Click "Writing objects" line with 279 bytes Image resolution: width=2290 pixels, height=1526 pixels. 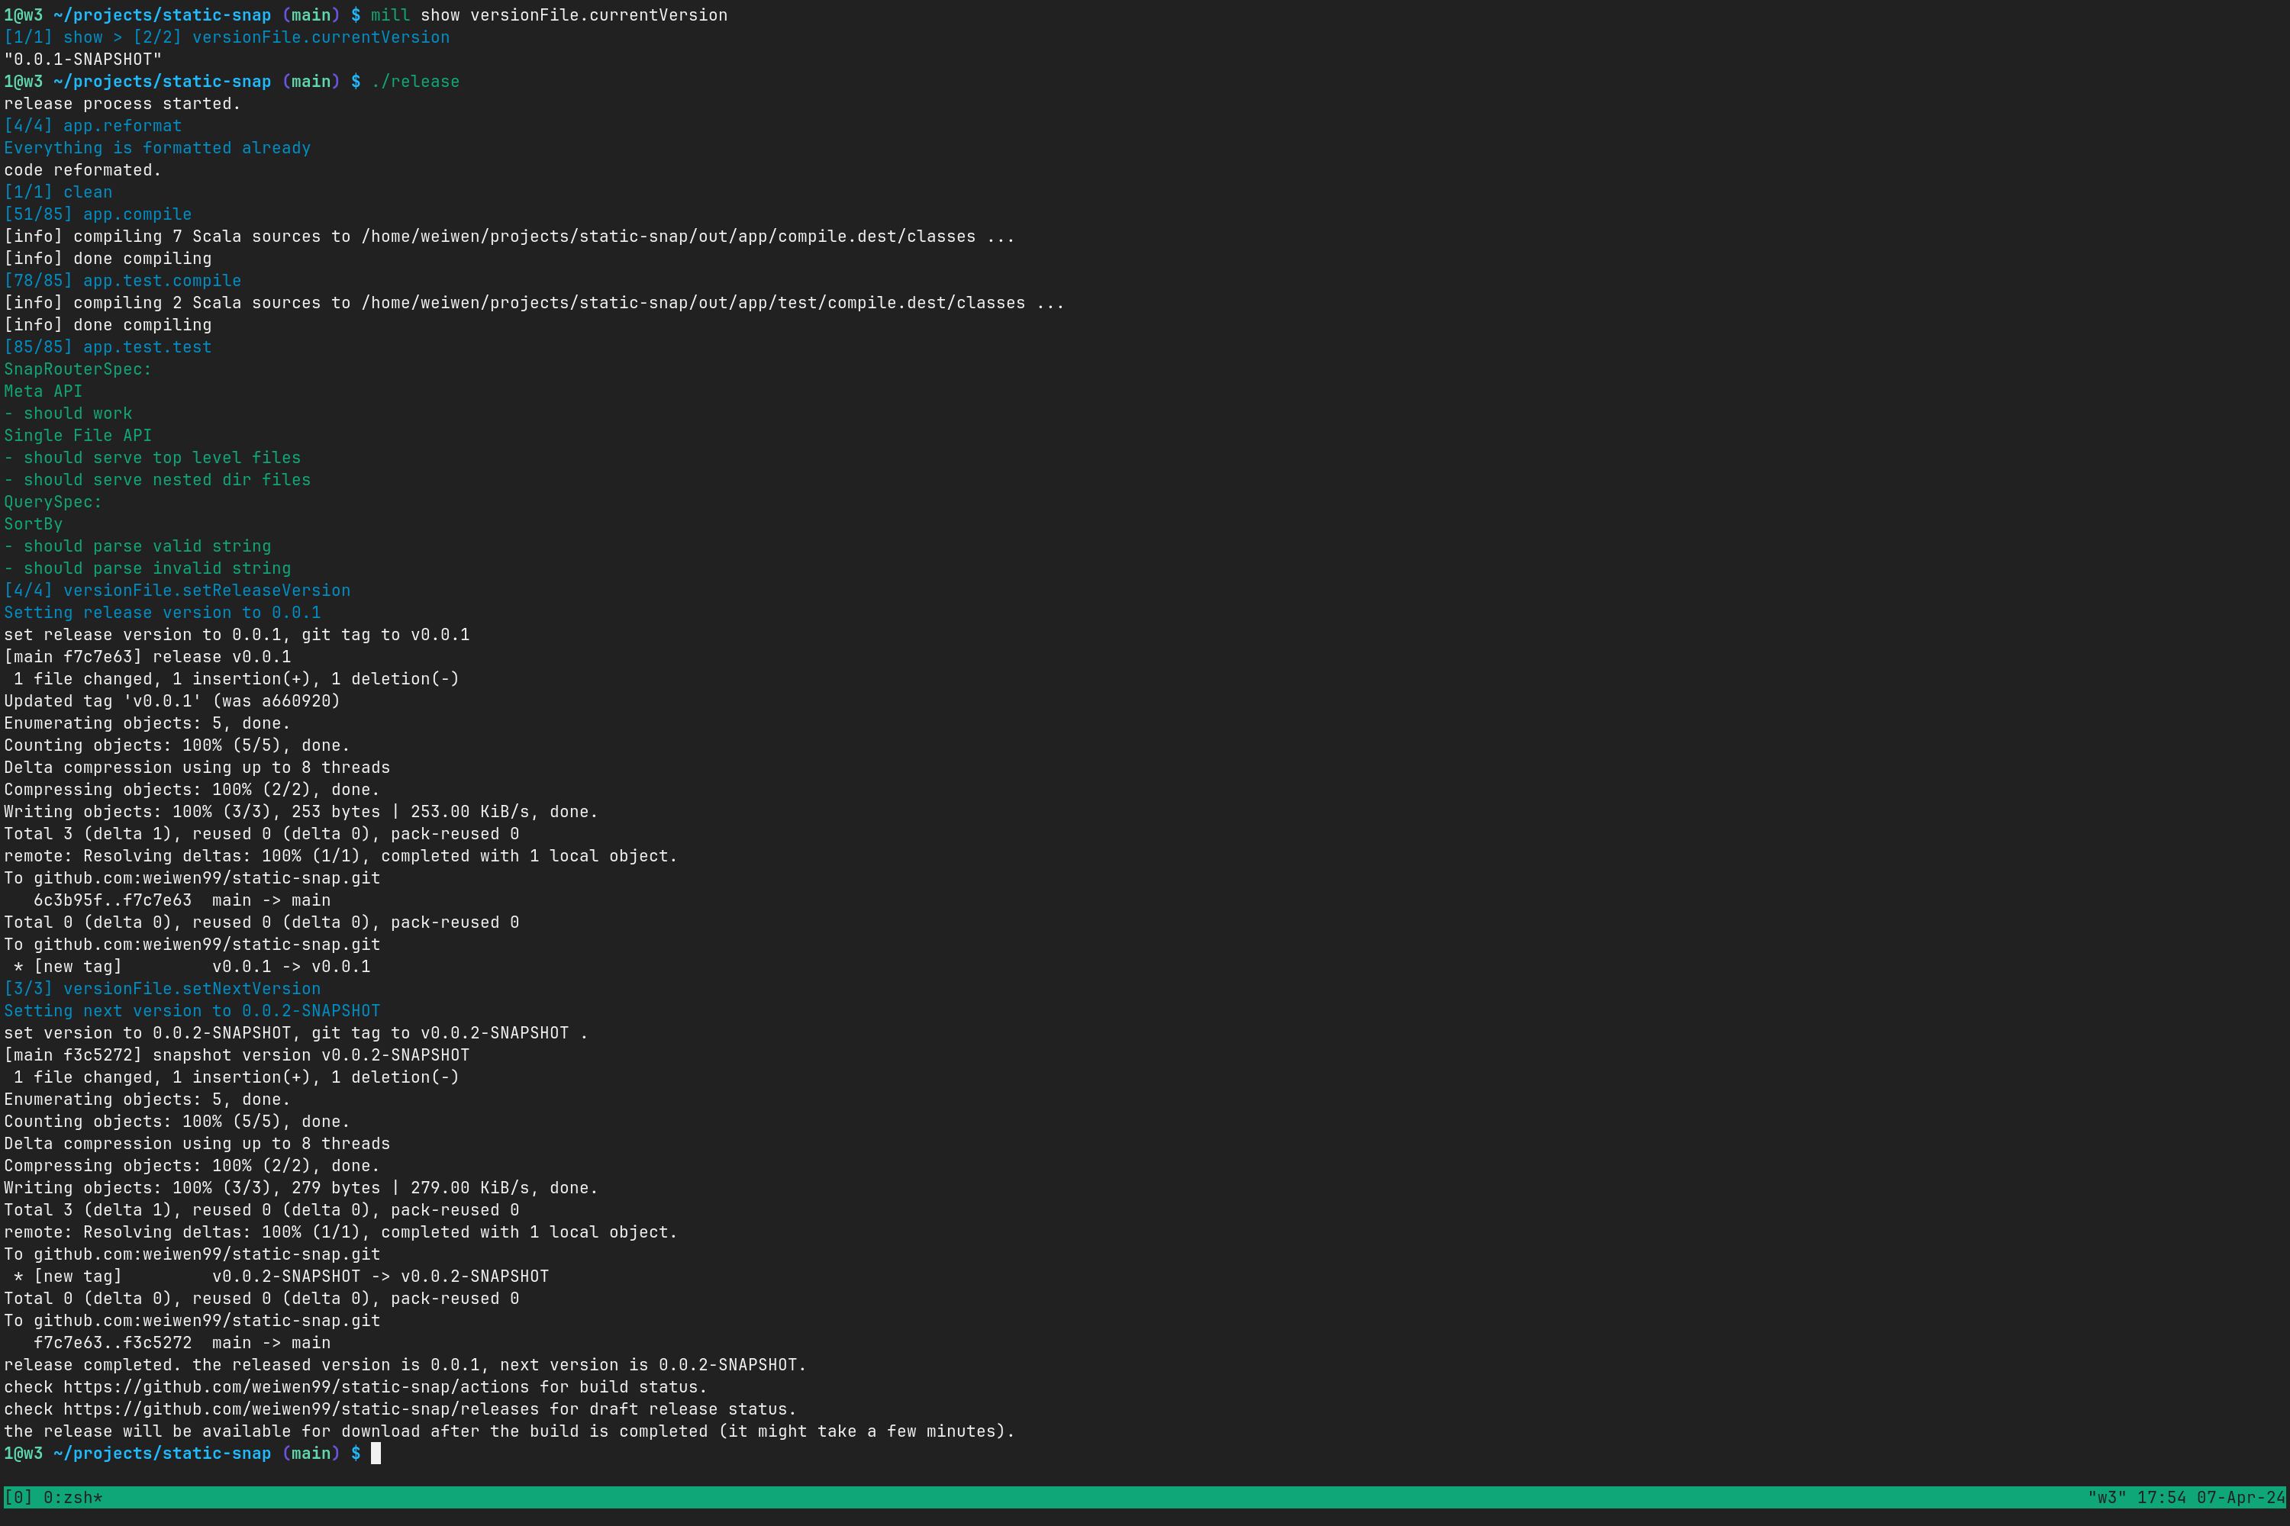301,1188
